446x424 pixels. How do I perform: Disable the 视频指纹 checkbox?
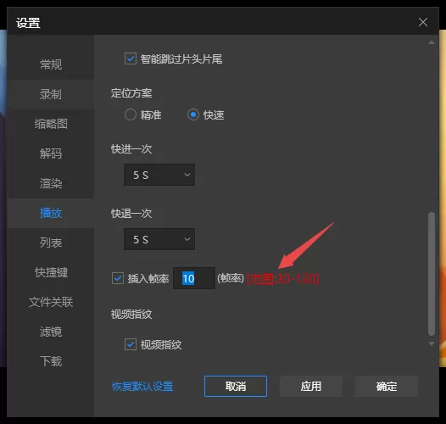131,344
